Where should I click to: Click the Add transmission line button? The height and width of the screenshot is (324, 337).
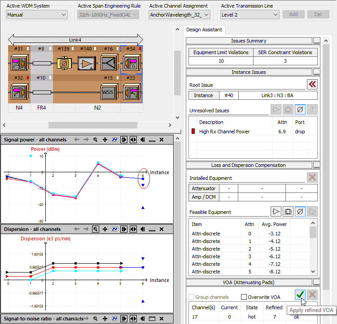[x=293, y=14]
